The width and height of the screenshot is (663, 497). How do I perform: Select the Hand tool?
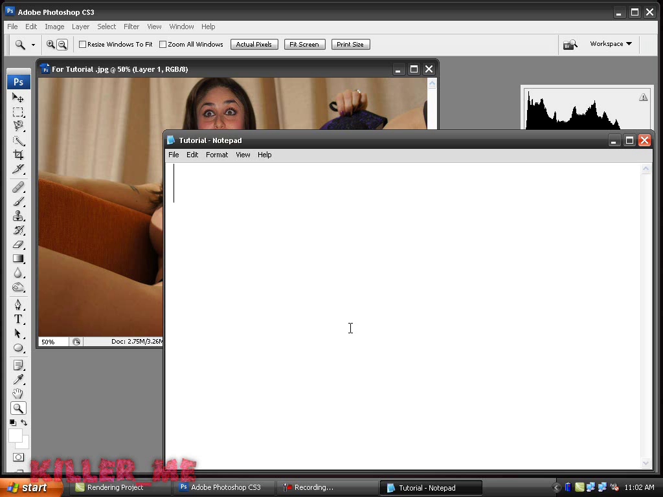[17, 394]
